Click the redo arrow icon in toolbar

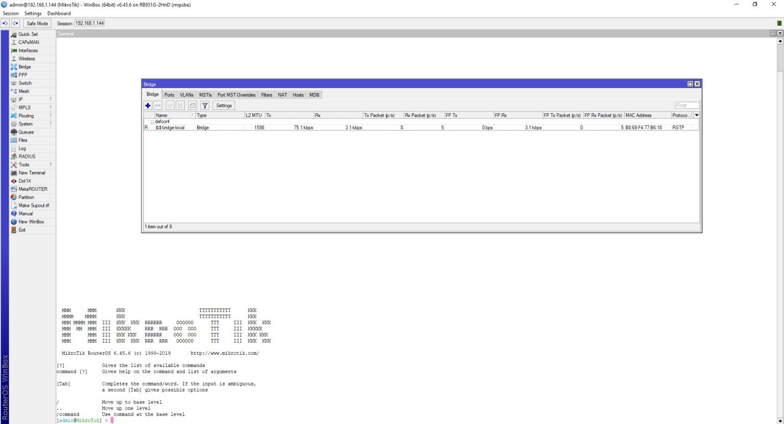(15, 23)
